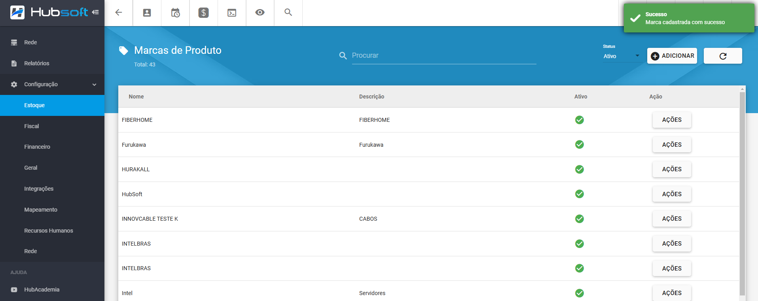Screen dimensions: 758x301
Task: Click the HubAcademia video icon
Action: point(14,290)
